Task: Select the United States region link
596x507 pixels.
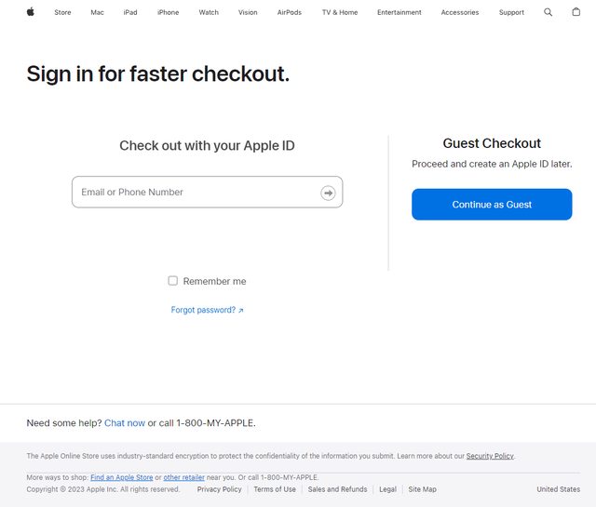Action: coord(558,489)
